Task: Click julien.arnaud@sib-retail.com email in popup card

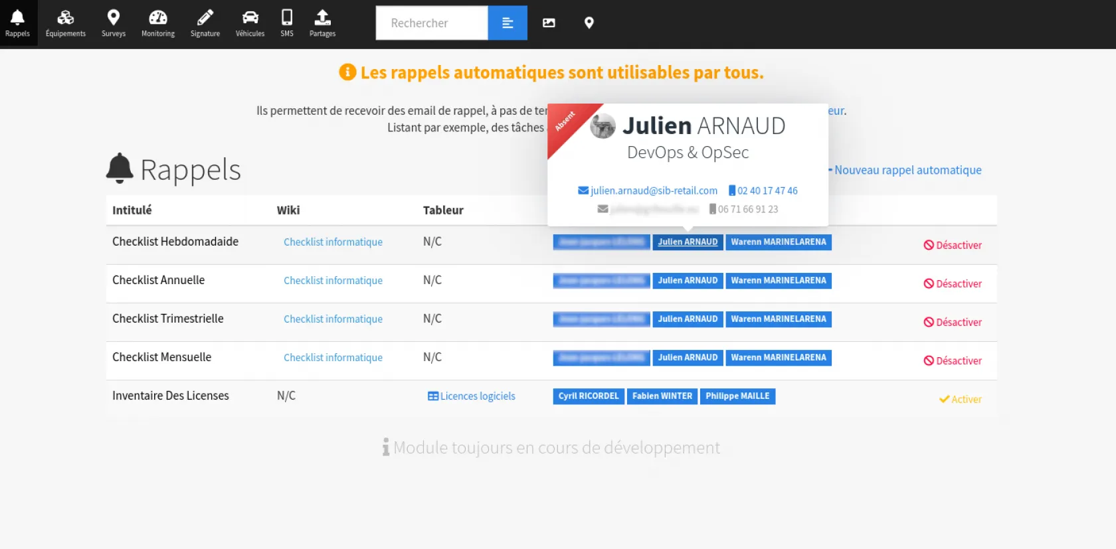Action: [x=653, y=191]
